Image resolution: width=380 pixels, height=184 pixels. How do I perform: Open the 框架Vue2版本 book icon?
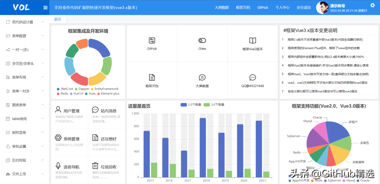(x=252, y=41)
